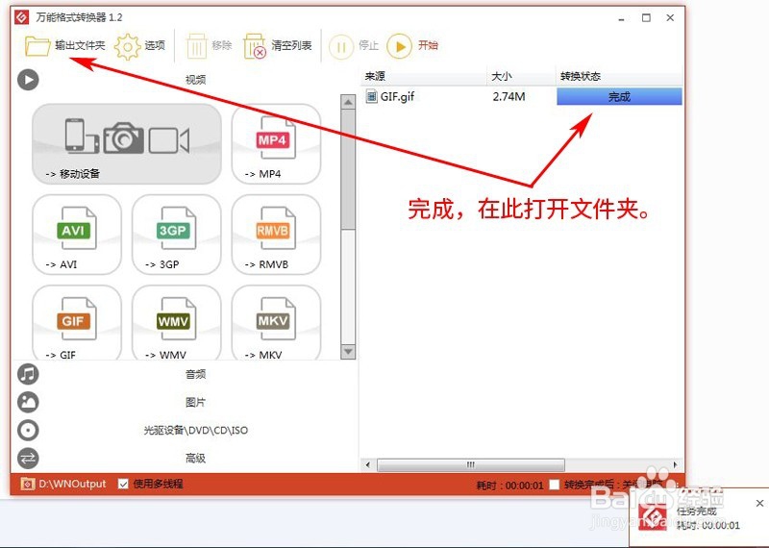Expand the Picture category section
The height and width of the screenshot is (548, 769).
[x=195, y=402]
